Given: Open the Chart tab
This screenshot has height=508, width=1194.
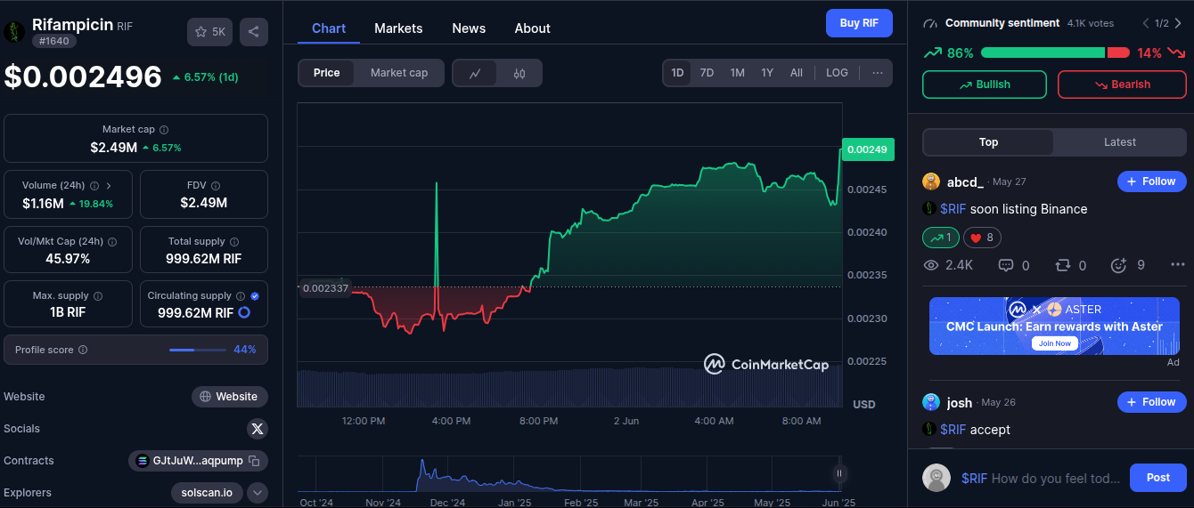Looking at the screenshot, I should click(x=329, y=28).
